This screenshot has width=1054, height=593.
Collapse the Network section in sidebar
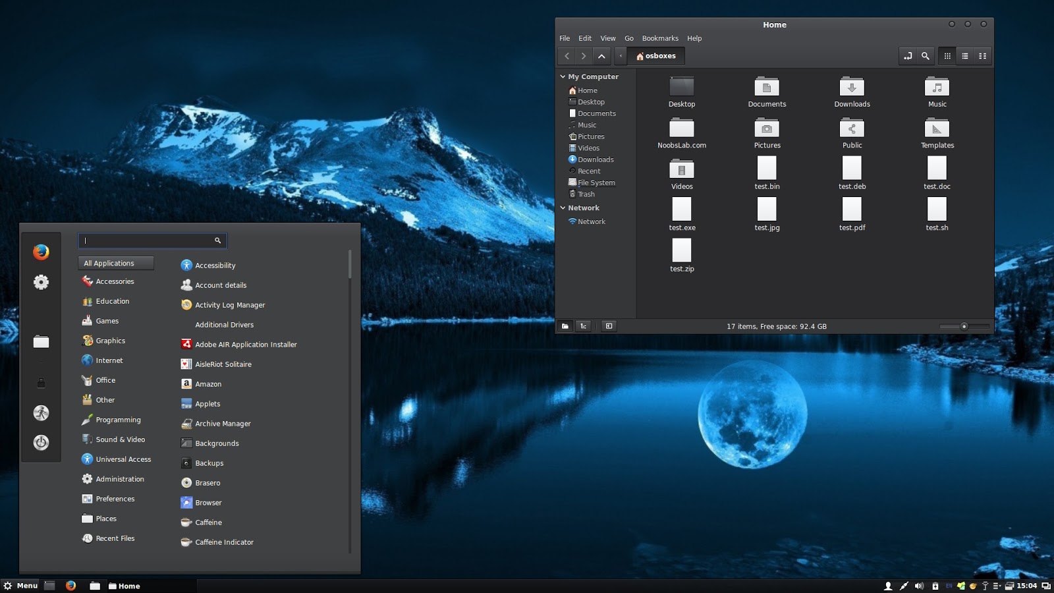point(563,208)
